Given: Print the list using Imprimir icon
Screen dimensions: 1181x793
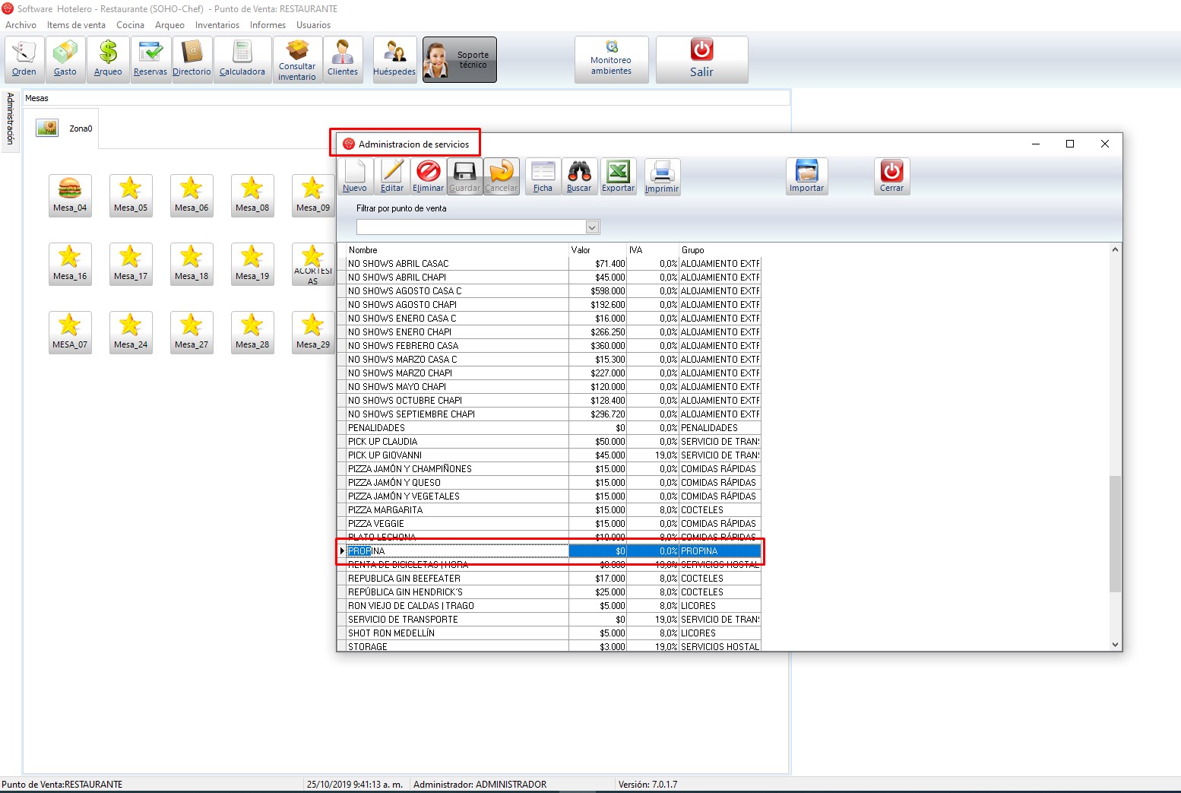Looking at the screenshot, I should [x=662, y=176].
